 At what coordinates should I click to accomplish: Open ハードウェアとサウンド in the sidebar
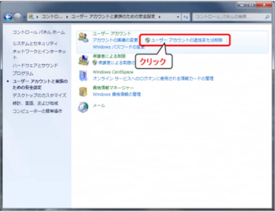pos(35,65)
